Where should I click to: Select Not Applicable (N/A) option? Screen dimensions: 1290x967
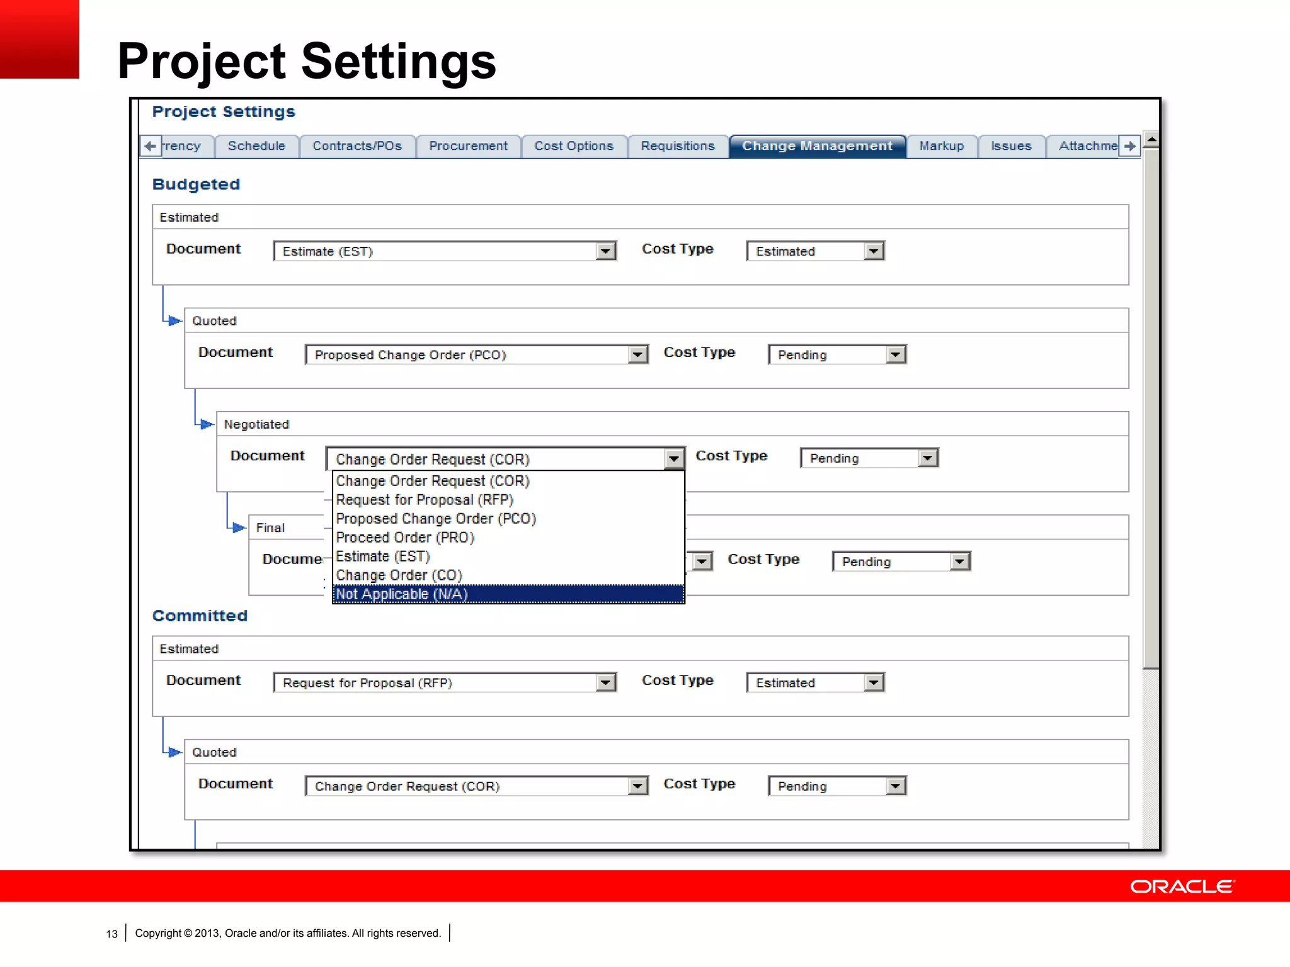click(x=508, y=594)
